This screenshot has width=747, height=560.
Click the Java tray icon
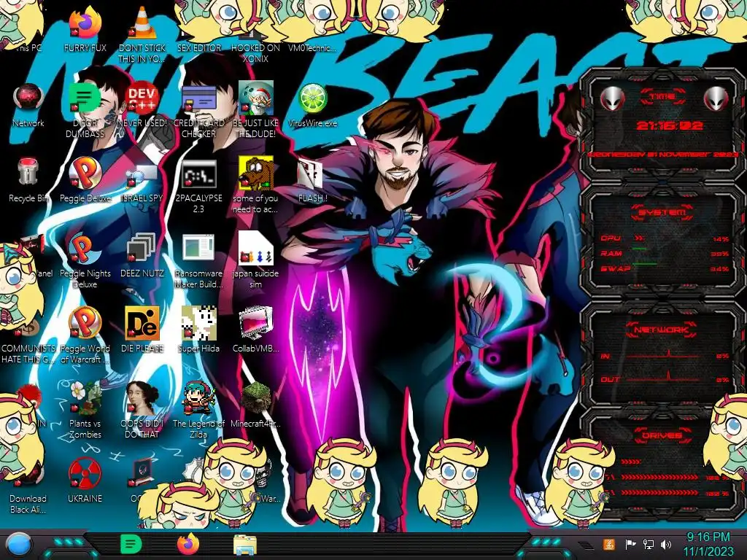click(x=609, y=544)
